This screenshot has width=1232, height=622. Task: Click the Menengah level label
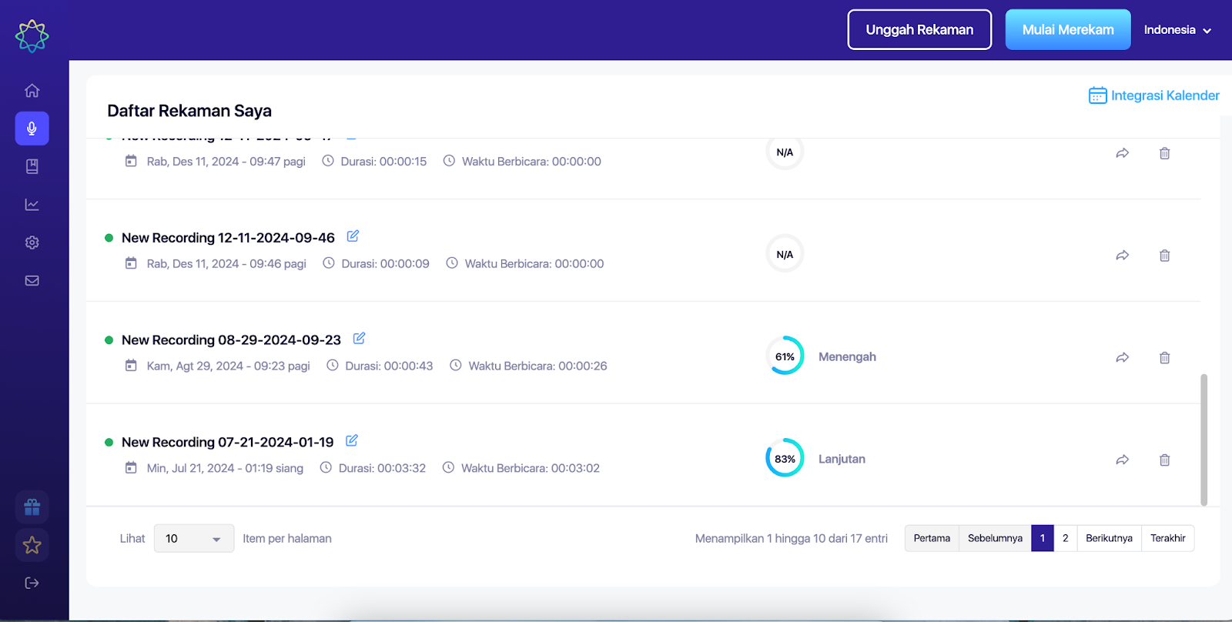coord(847,357)
